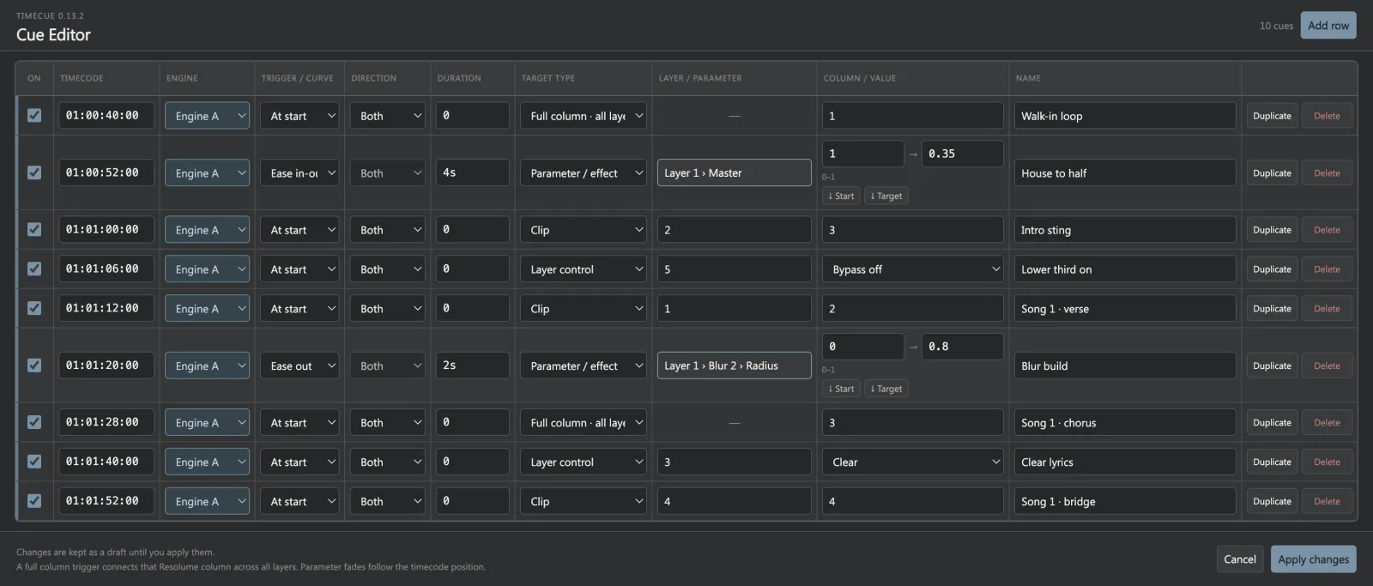Disable the House to half cue
The height and width of the screenshot is (586, 1373).
[x=34, y=172]
